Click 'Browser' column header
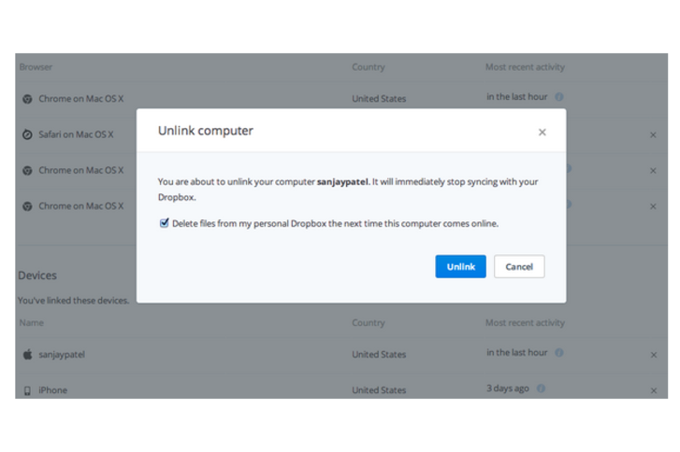The height and width of the screenshot is (452, 680). click(36, 67)
